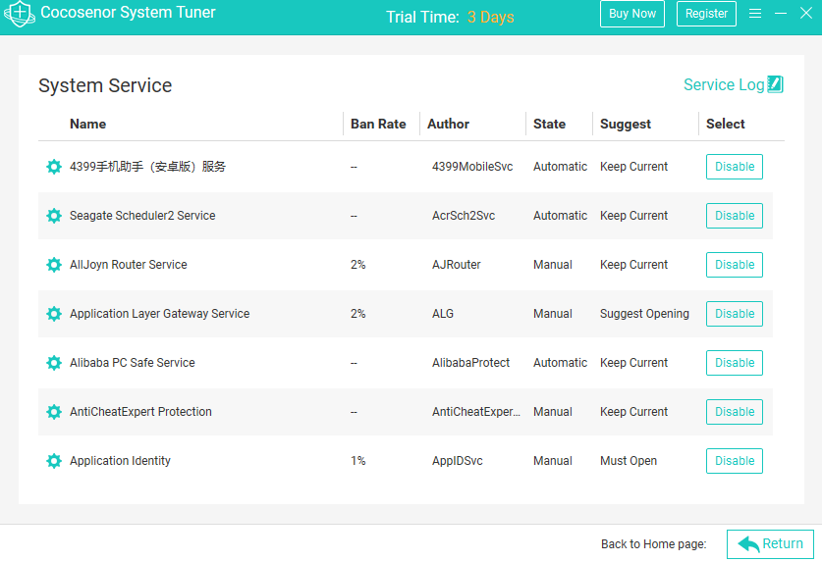Click the Name column header
Image resolution: width=822 pixels, height=562 pixels.
pyautogui.click(x=87, y=124)
